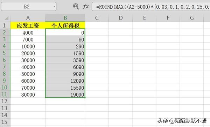
Task: Select row 2 header
Action: pyautogui.click(x=5, y=32)
